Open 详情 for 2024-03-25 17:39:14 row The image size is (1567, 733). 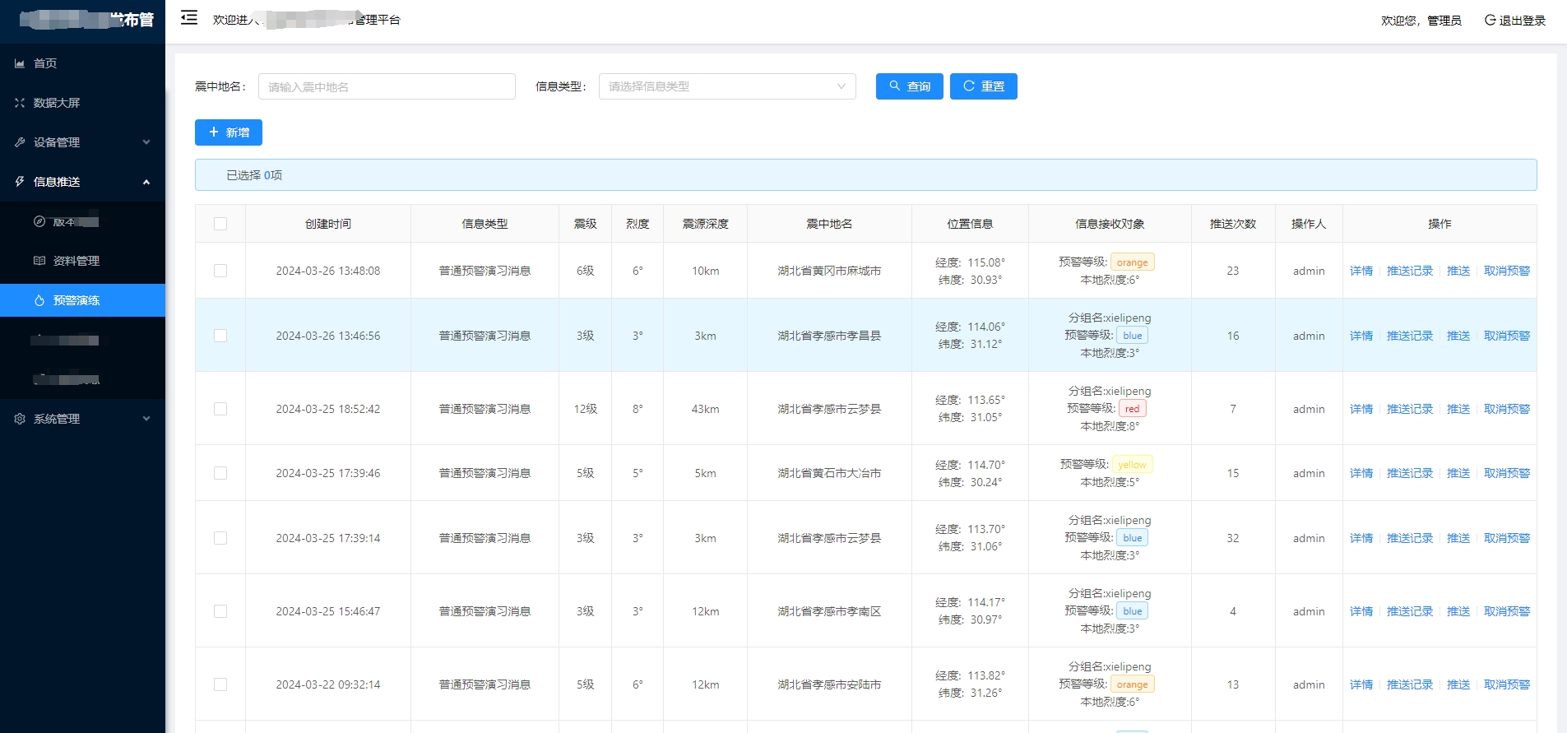1361,538
